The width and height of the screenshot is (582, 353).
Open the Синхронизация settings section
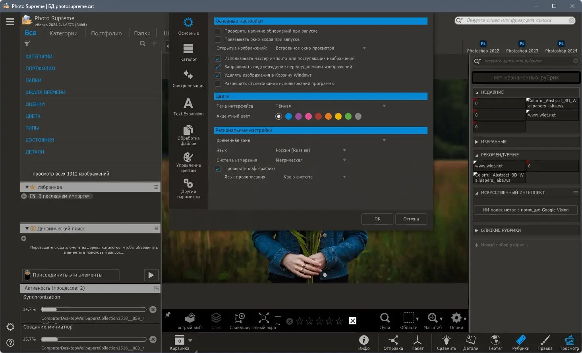point(188,79)
